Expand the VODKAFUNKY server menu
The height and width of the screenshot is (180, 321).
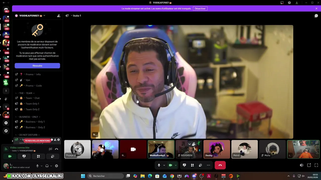click(44, 15)
